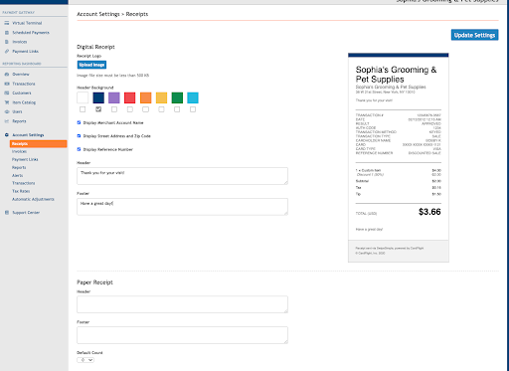Screen dimensions: 509x371
Task: Pick the red header background swatch
Action: click(x=130, y=97)
